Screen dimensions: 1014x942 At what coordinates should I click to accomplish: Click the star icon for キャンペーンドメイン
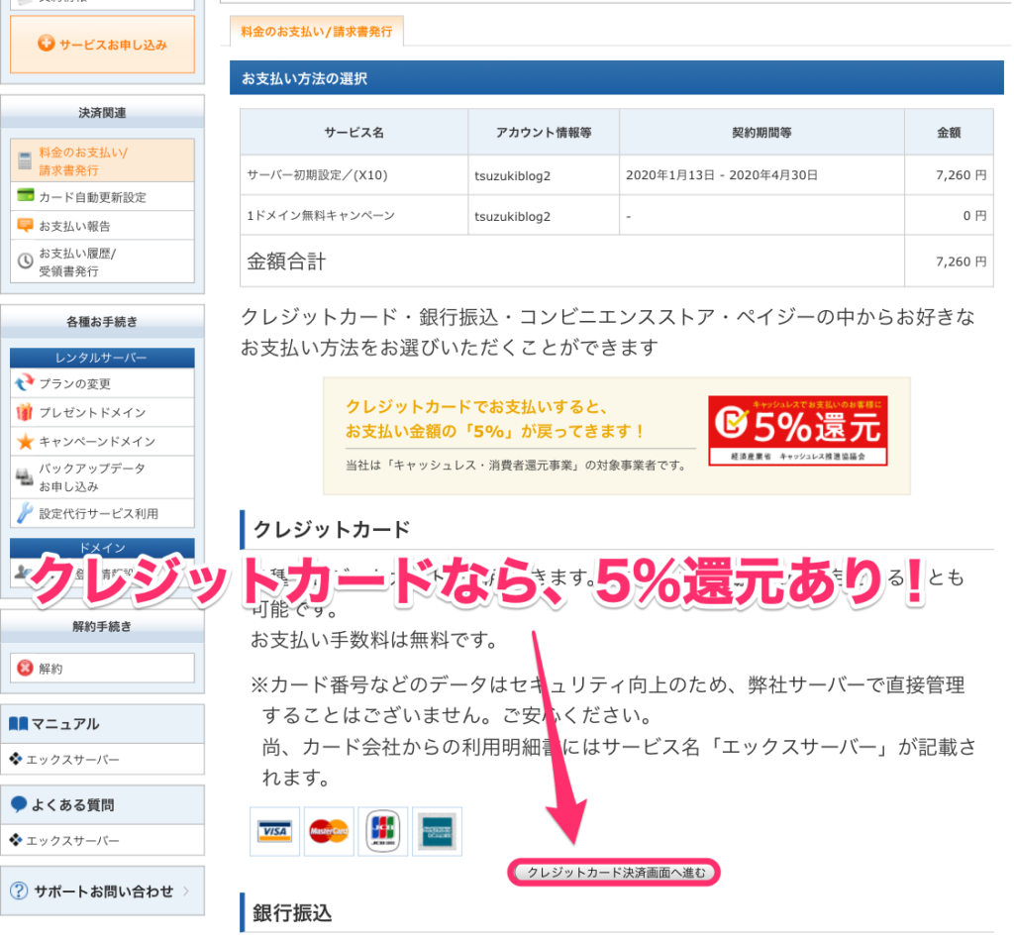25,441
